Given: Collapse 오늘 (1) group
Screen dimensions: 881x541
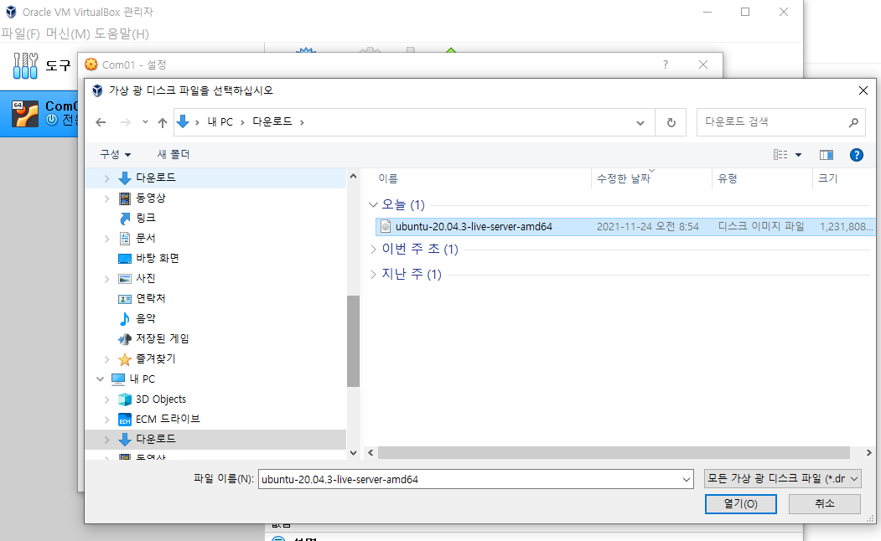Looking at the screenshot, I should (x=373, y=205).
